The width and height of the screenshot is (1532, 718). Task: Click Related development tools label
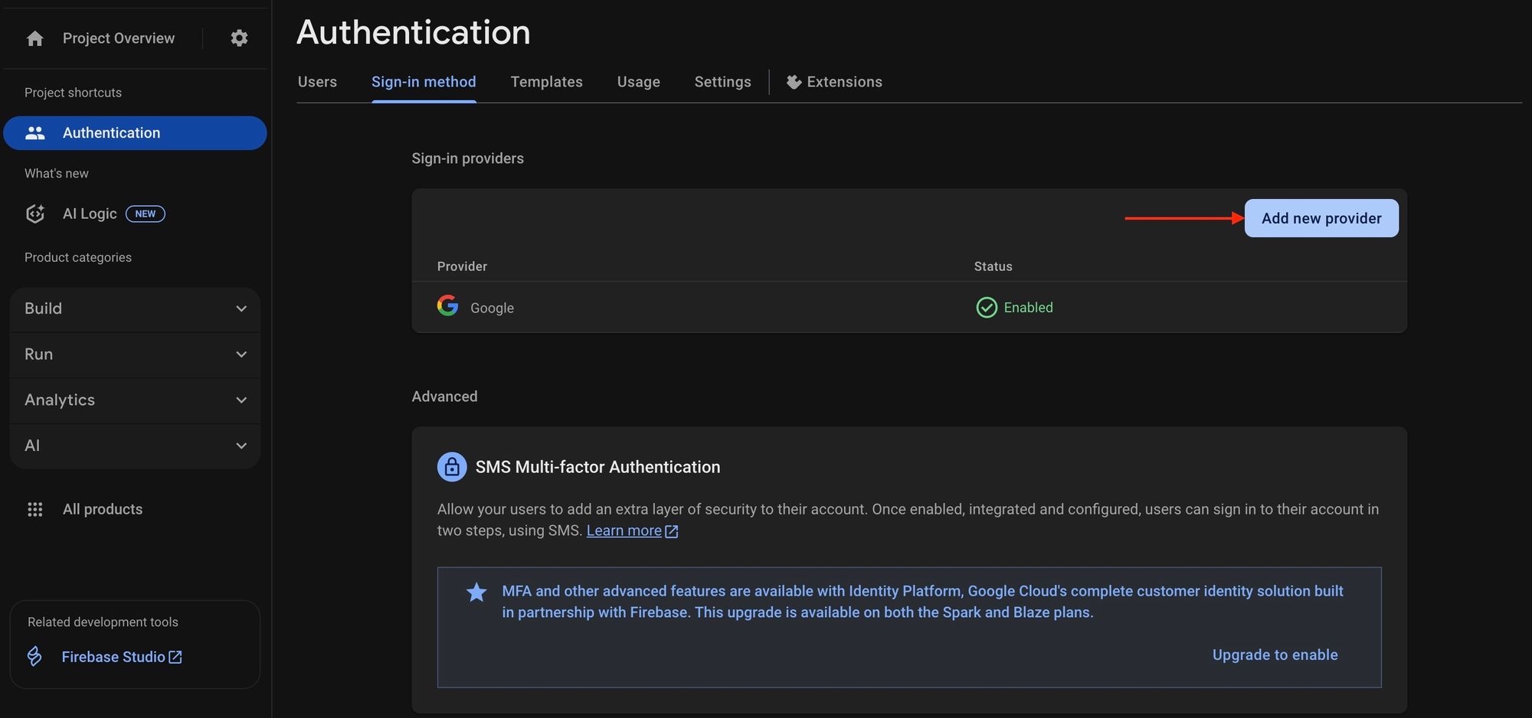103,622
